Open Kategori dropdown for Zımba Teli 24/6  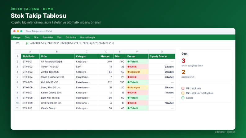tap(87, 72)
